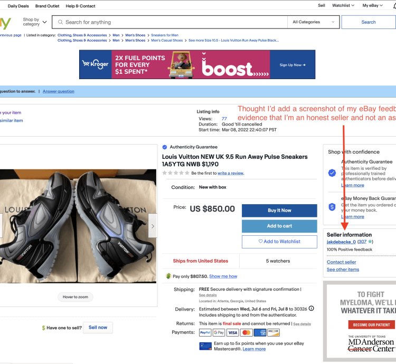Click the Kroger logo in banner
This screenshot has height=364, width=396.
pyautogui.click(x=96, y=64)
